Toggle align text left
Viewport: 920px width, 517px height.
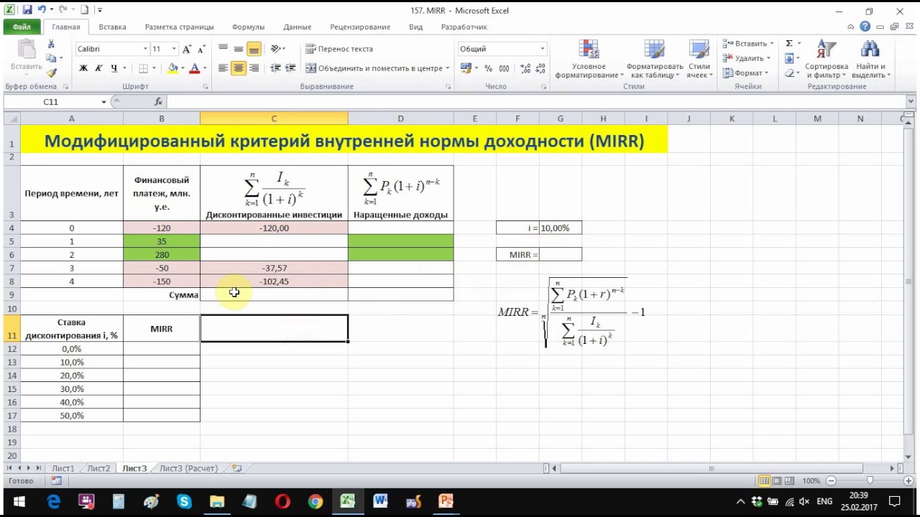point(224,68)
